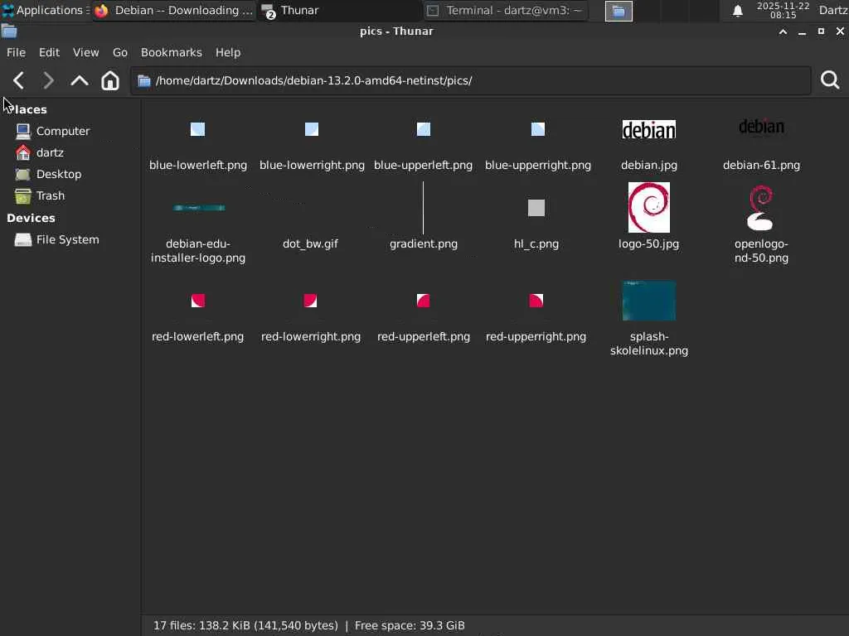
Task: Select the debian-61.png thumbnail
Action: tap(761, 127)
